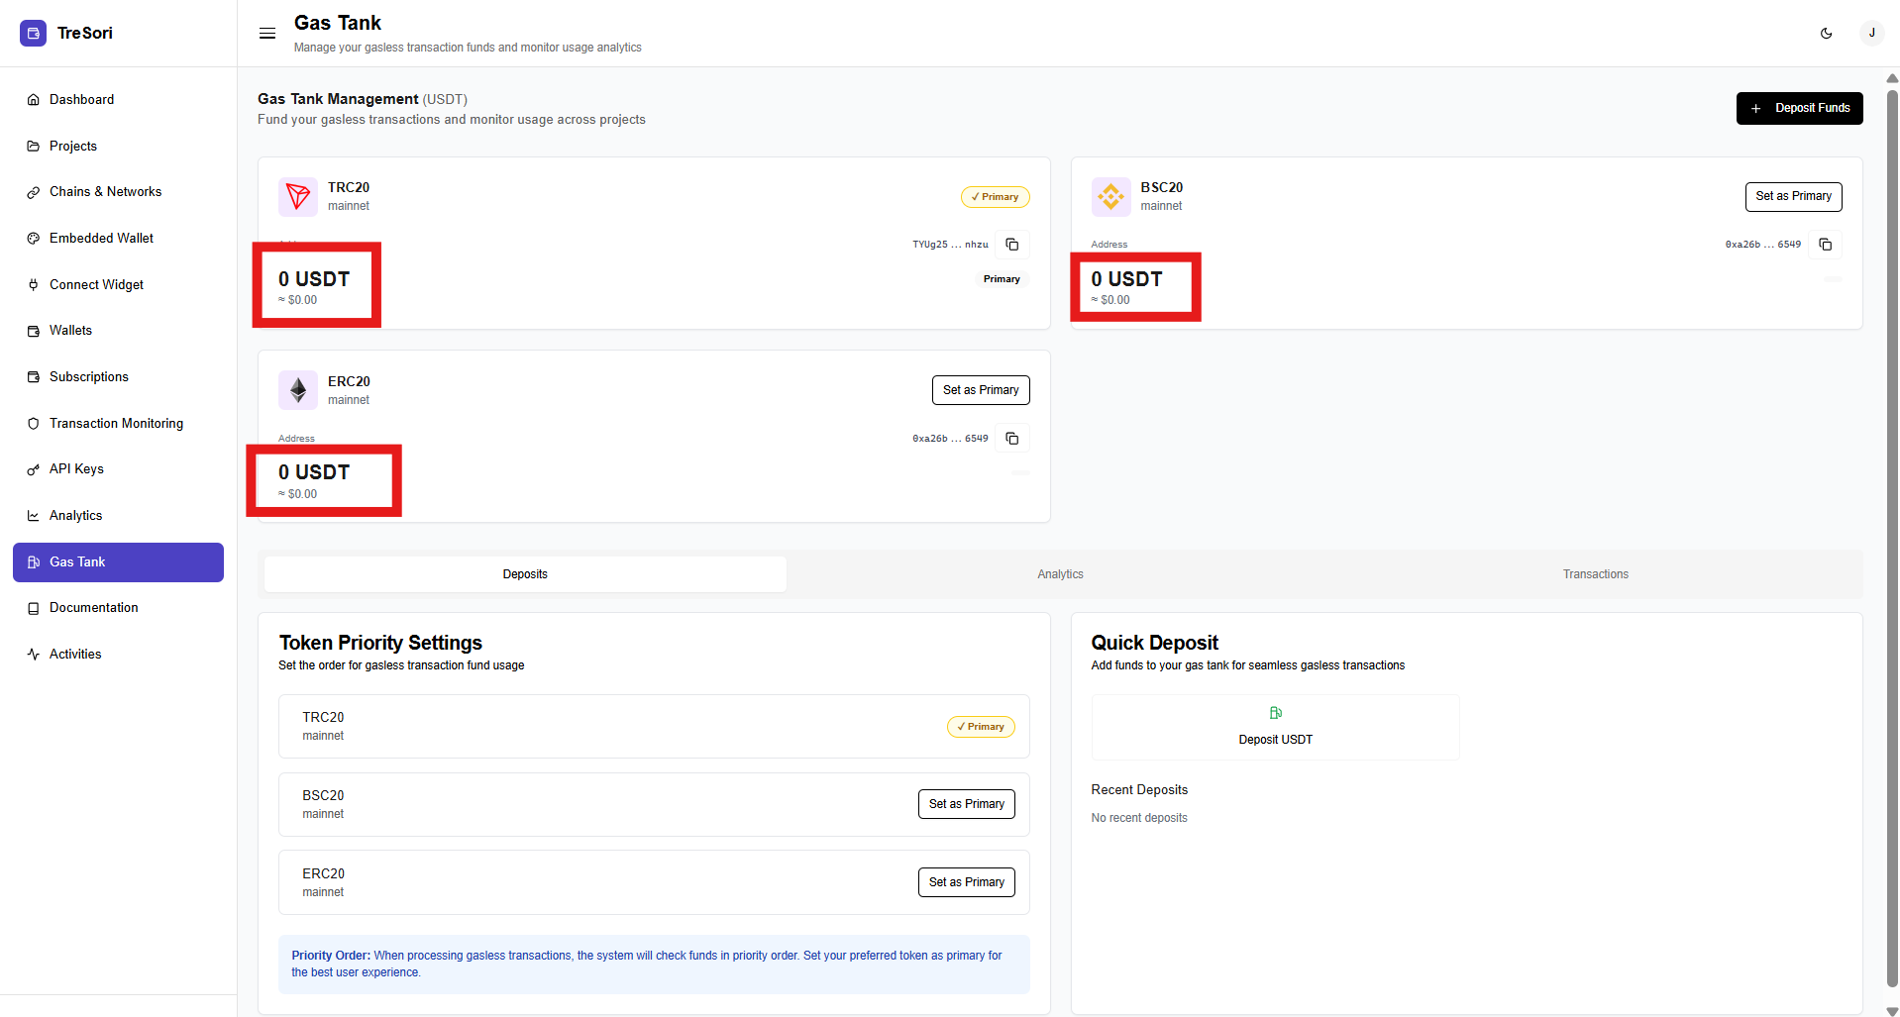
Task: Open Chains & Networks in sidebar
Action: [x=105, y=192]
